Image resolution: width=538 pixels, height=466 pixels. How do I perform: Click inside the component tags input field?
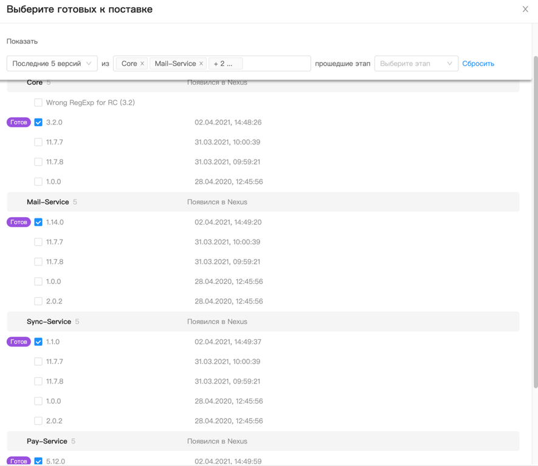coord(277,64)
